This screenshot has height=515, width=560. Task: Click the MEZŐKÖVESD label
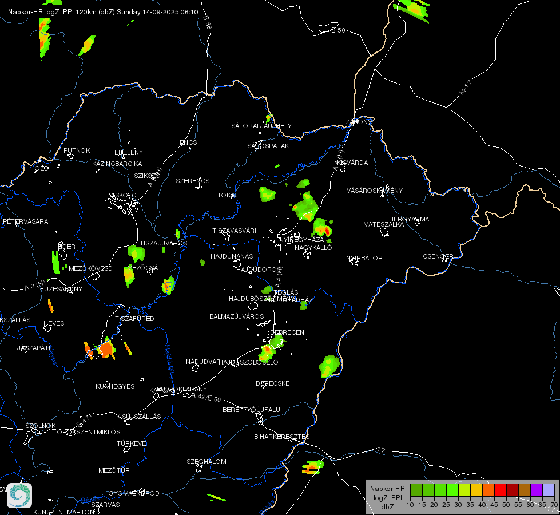90,268
